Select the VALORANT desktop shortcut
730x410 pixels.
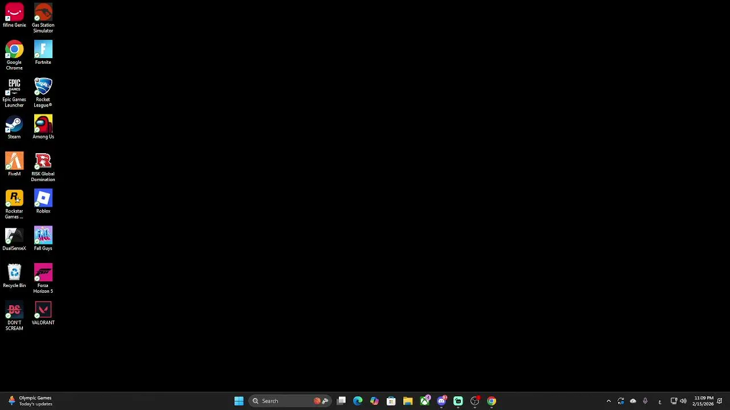pos(43,313)
